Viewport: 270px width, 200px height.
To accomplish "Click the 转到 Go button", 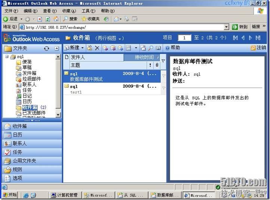I will [240, 27].
